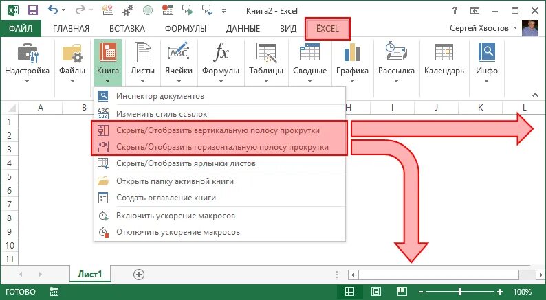Open Customize Quick Access Toolbar dropdown

pos(223,11)
